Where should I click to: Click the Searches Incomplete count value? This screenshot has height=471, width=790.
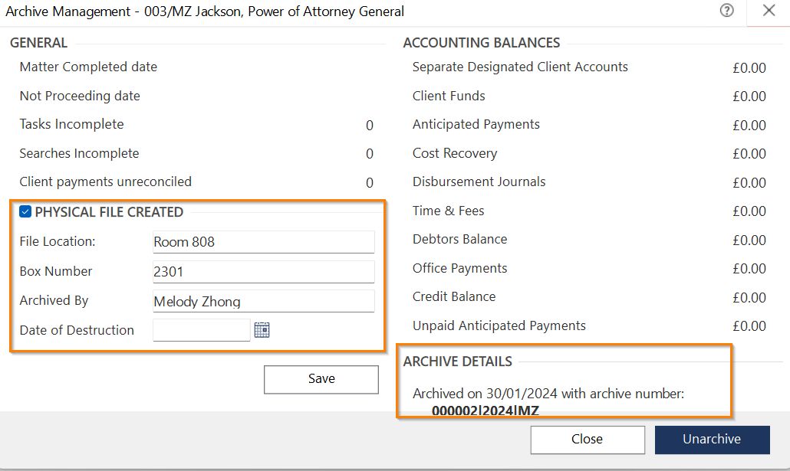point(369,154)
